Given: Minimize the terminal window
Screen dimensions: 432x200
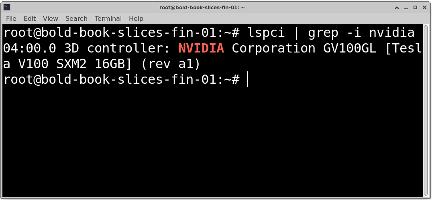Looking at the screenshot, I should [406, 8].
